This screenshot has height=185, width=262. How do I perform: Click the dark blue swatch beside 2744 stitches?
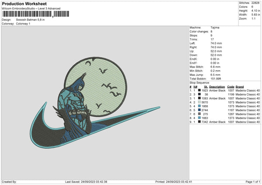[x=200, y=110]
